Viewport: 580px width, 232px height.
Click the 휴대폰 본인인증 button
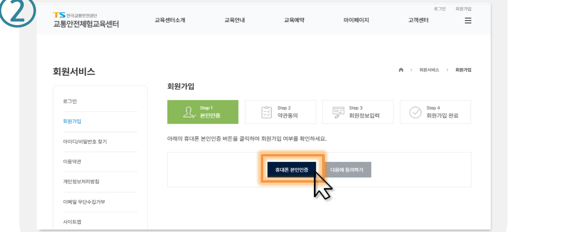(x=291, y=170)
